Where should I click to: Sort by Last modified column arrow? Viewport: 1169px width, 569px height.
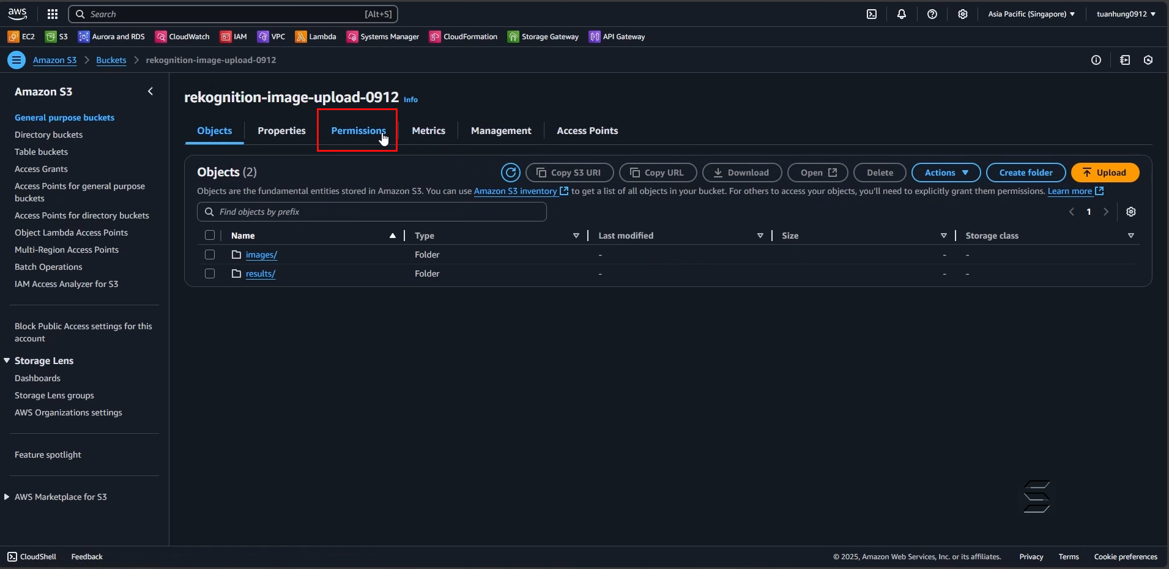point(760,236)
